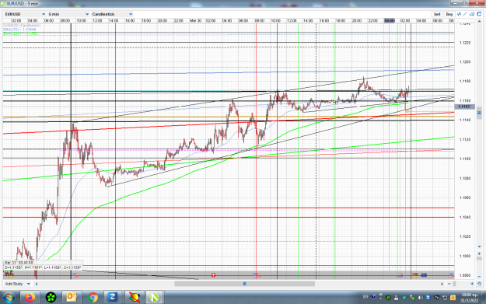This screenshot has height=304, width=486.
Task: Click the volume speaker tray icon
Action: [x=420, y=298]
